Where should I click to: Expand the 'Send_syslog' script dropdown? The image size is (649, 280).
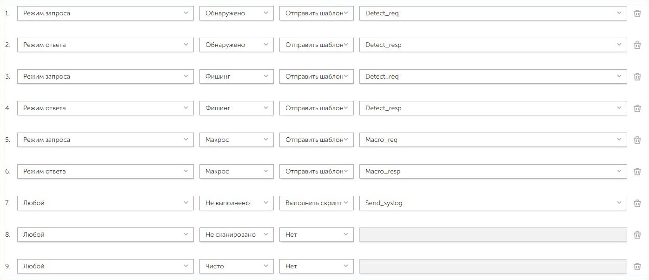click(x=493, y=203)
